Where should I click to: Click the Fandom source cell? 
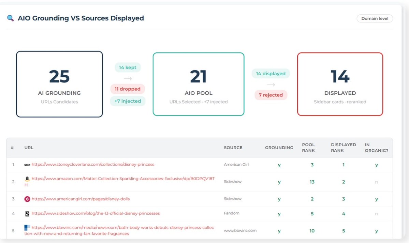coord(232,213)
